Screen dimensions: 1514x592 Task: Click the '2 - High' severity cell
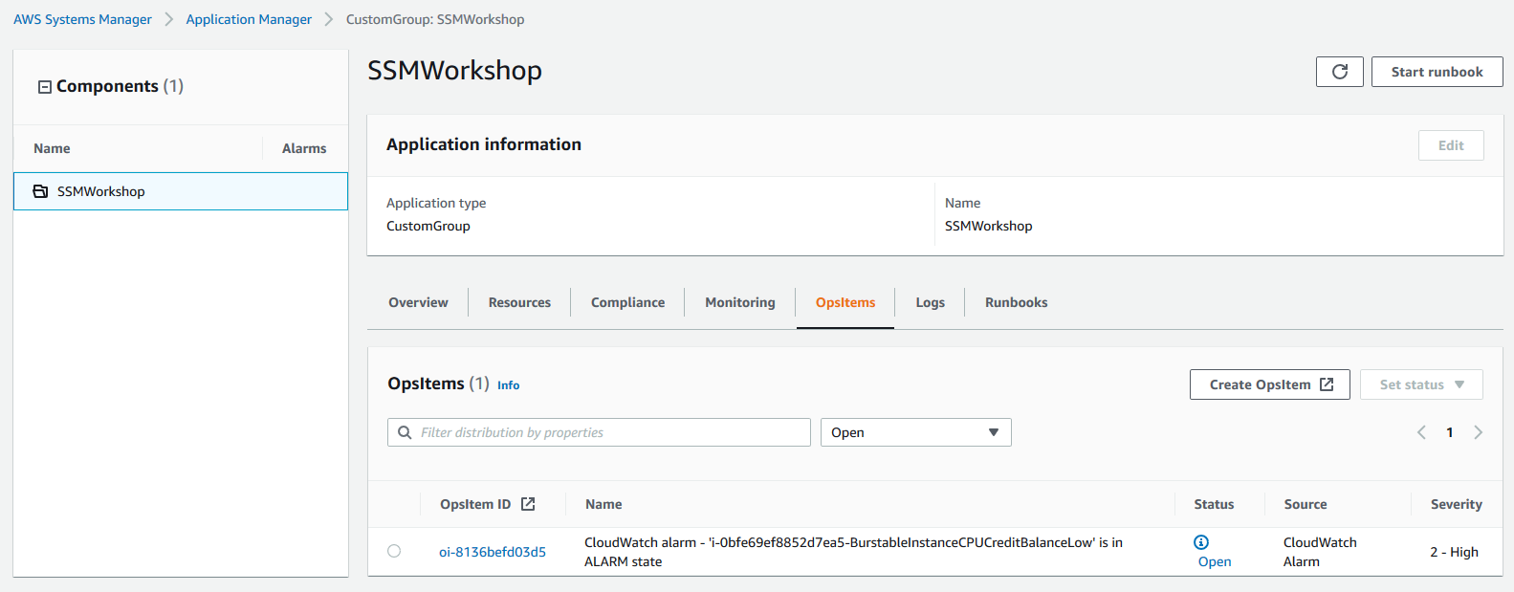coord(1454,552)
